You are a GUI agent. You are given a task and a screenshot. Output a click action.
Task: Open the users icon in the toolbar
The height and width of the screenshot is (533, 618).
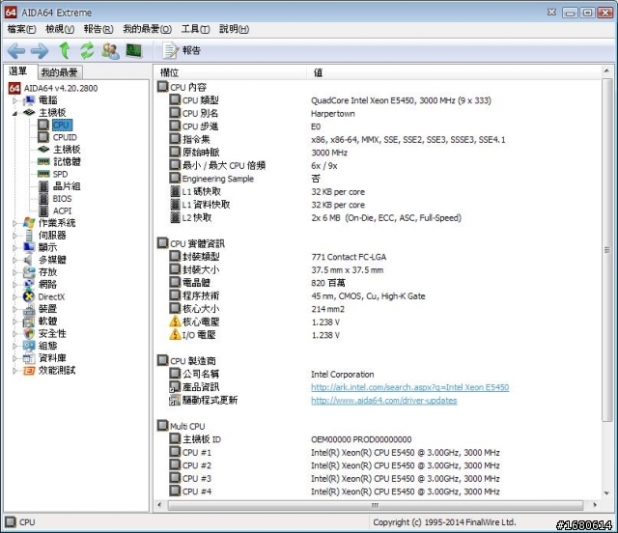(110, 50)
